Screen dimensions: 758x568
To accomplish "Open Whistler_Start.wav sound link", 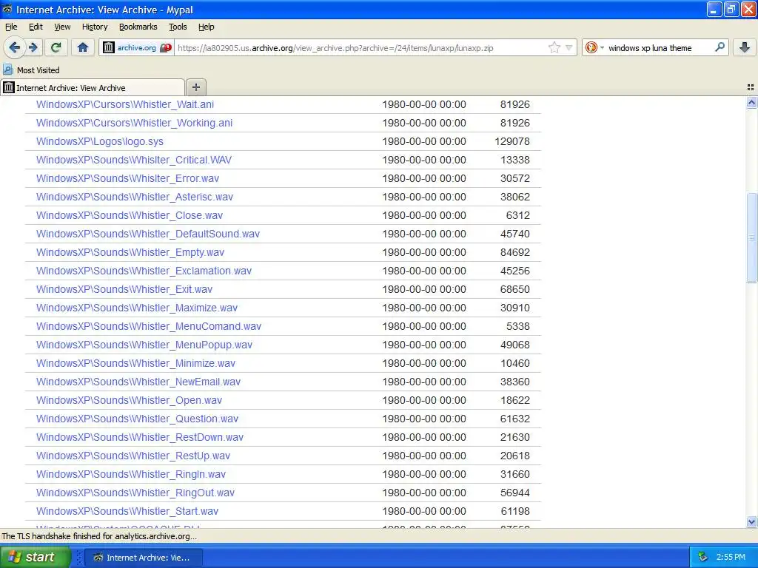I will (x=127, y=511).
